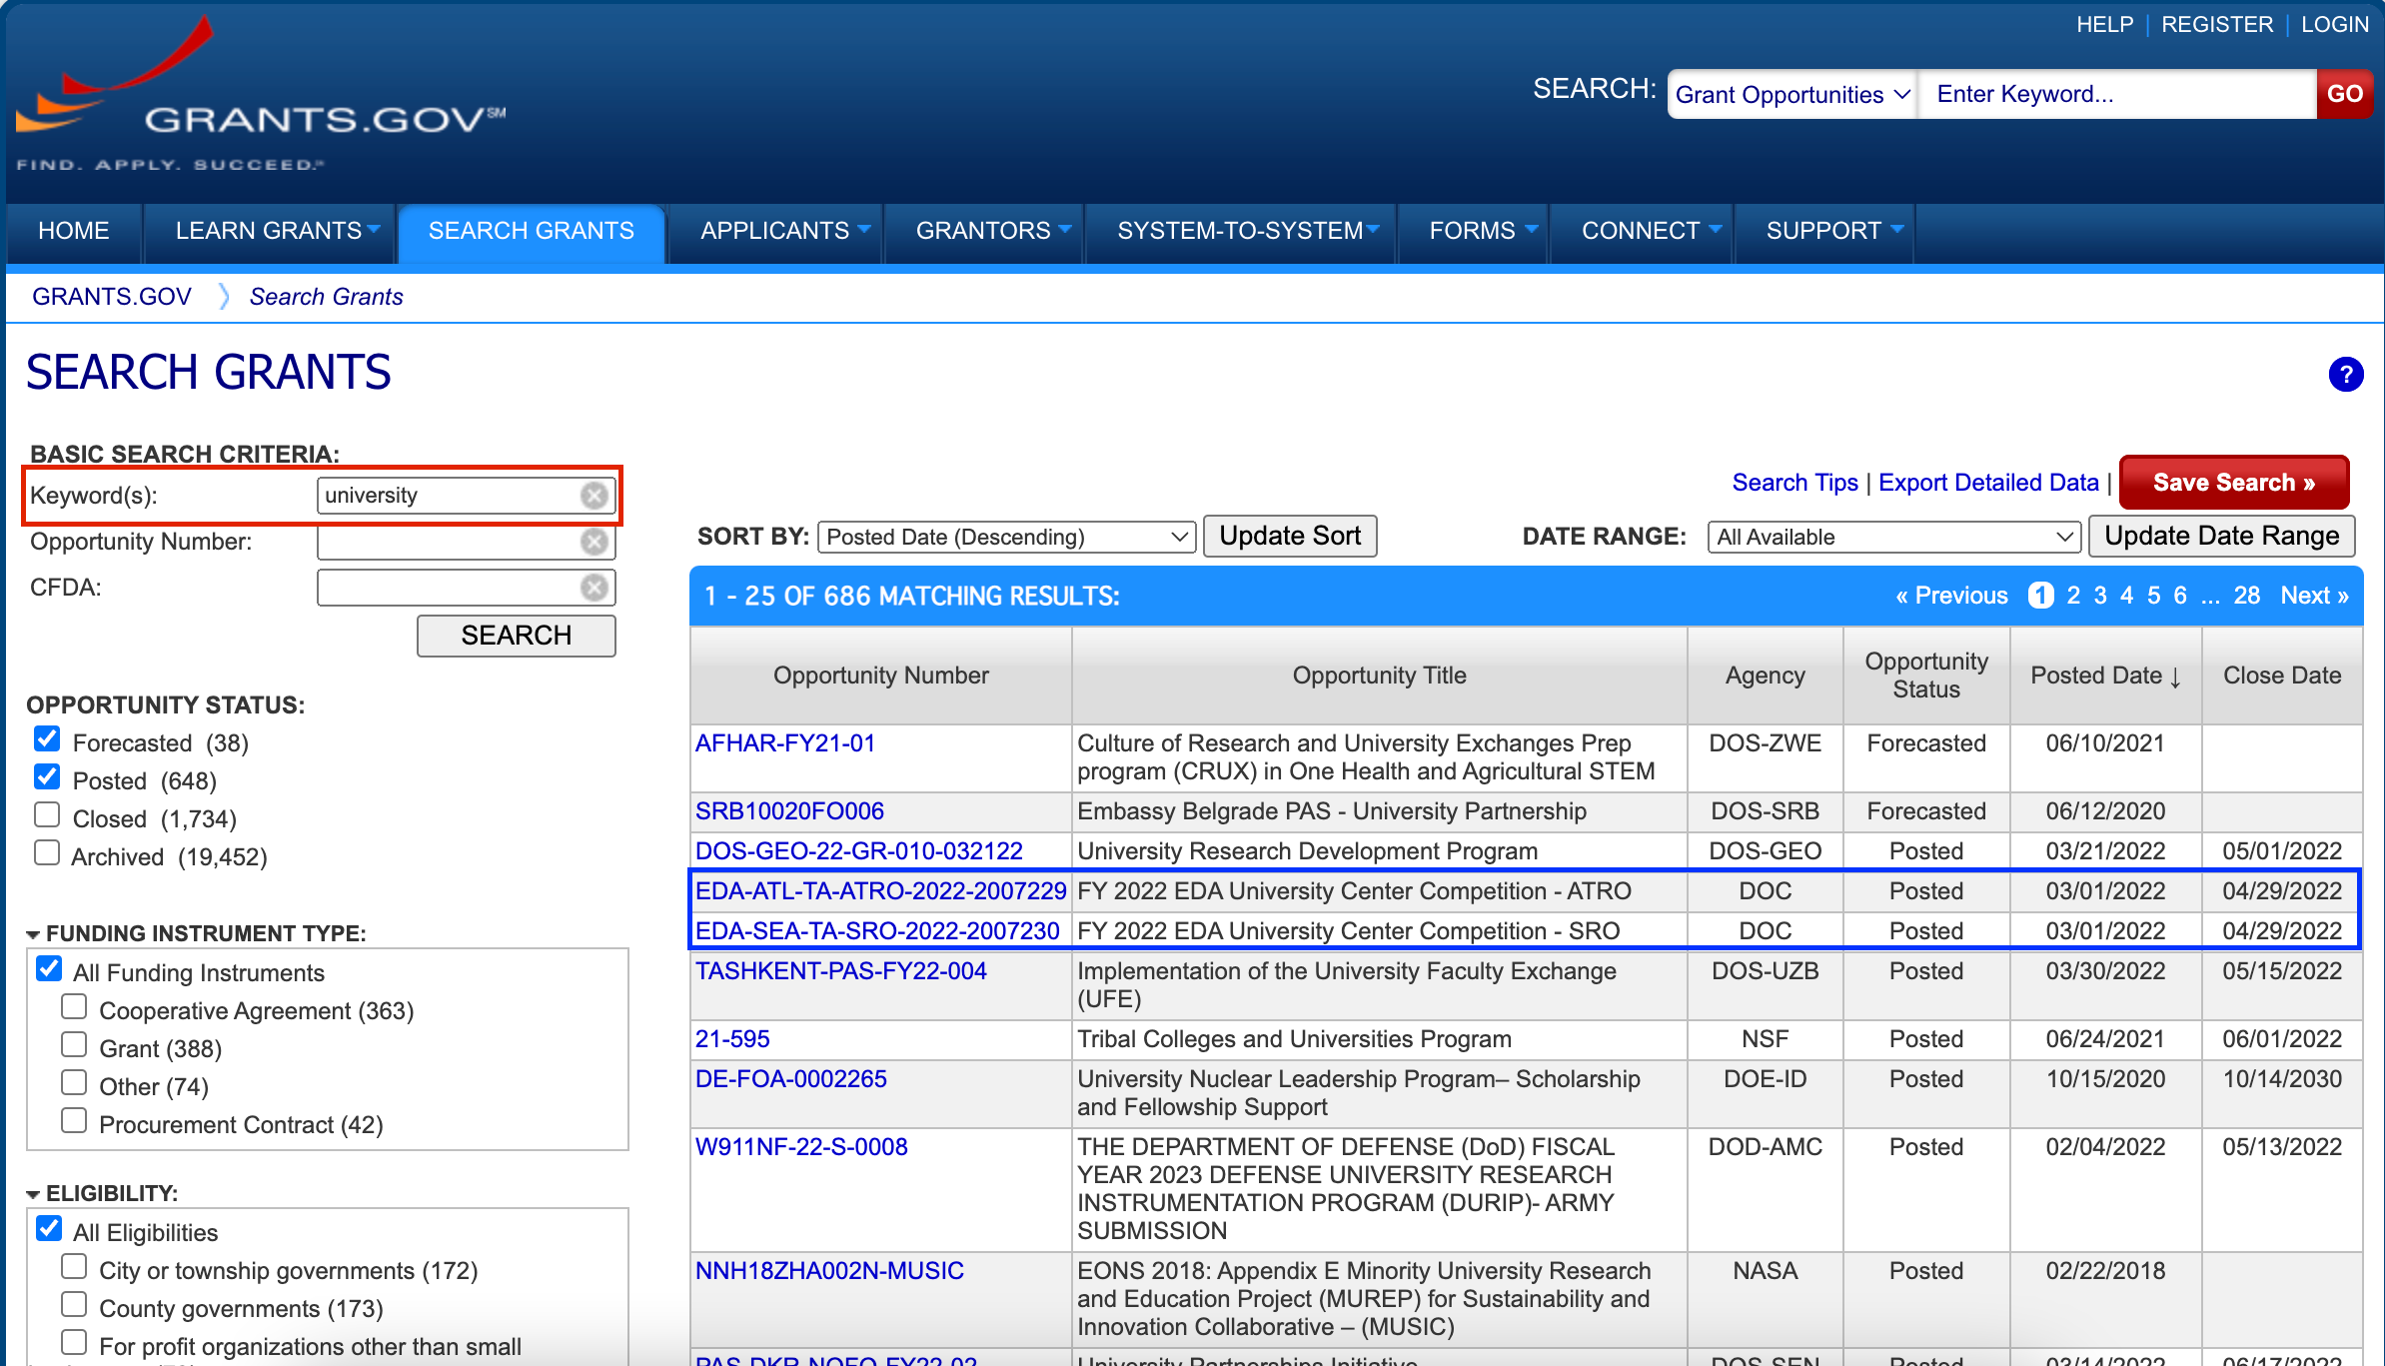Viewport: 2385px width, 1366px height.
Task: Open the Sort By dropdown
Action: point(1006,537)
